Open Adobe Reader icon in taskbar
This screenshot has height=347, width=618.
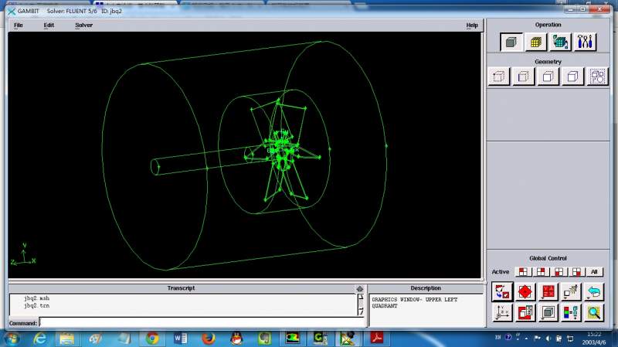pyautogui.click(x=377, y=338)
